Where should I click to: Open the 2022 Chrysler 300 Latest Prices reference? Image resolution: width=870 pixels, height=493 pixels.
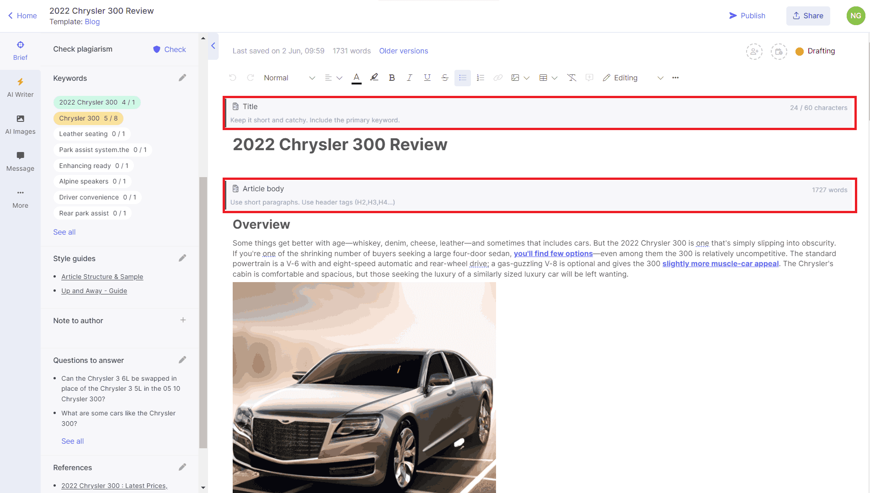(114, 486)
